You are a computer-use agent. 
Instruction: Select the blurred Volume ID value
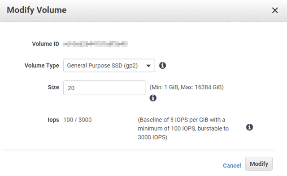[95, 44]
